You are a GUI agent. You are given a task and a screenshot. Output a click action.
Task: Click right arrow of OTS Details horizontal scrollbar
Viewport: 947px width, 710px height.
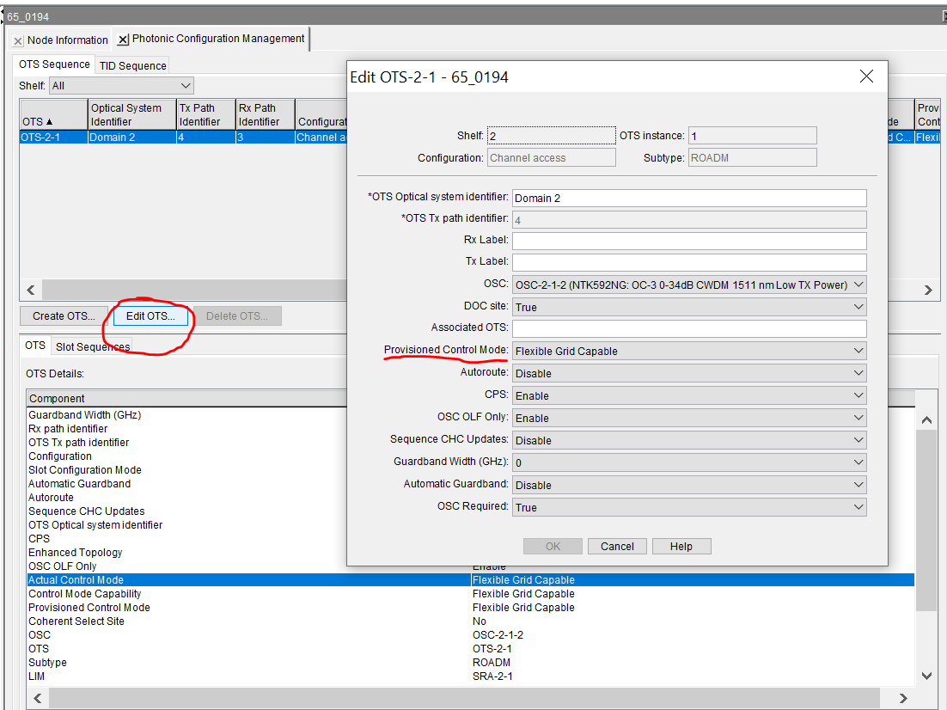click(x=903, y=698)
